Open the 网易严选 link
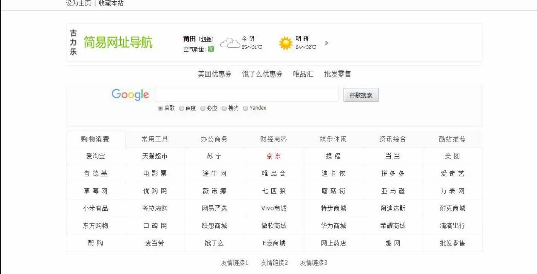Image resolution: width=537 pixels, height=274 pixels. (x=214, y=208)
